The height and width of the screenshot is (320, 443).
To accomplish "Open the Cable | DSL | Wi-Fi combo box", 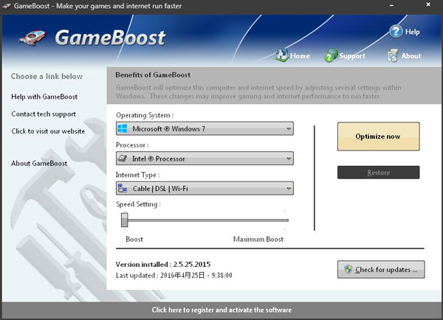I will pos(205,189).
